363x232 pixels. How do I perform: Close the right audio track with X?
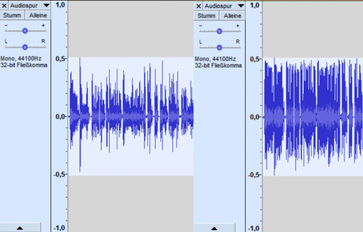pos(198,6)
